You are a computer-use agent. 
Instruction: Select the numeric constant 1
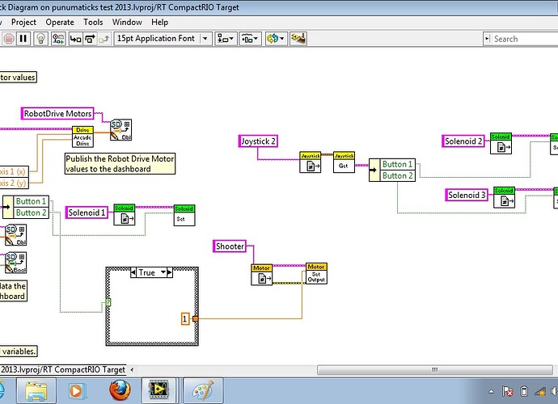click(x=185, y=318)
